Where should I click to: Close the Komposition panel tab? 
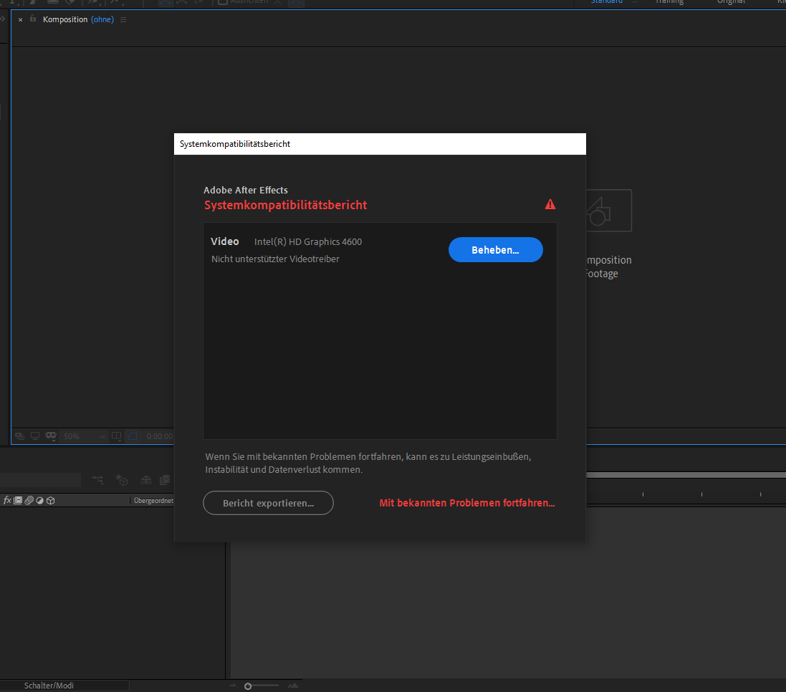(21, 19)
